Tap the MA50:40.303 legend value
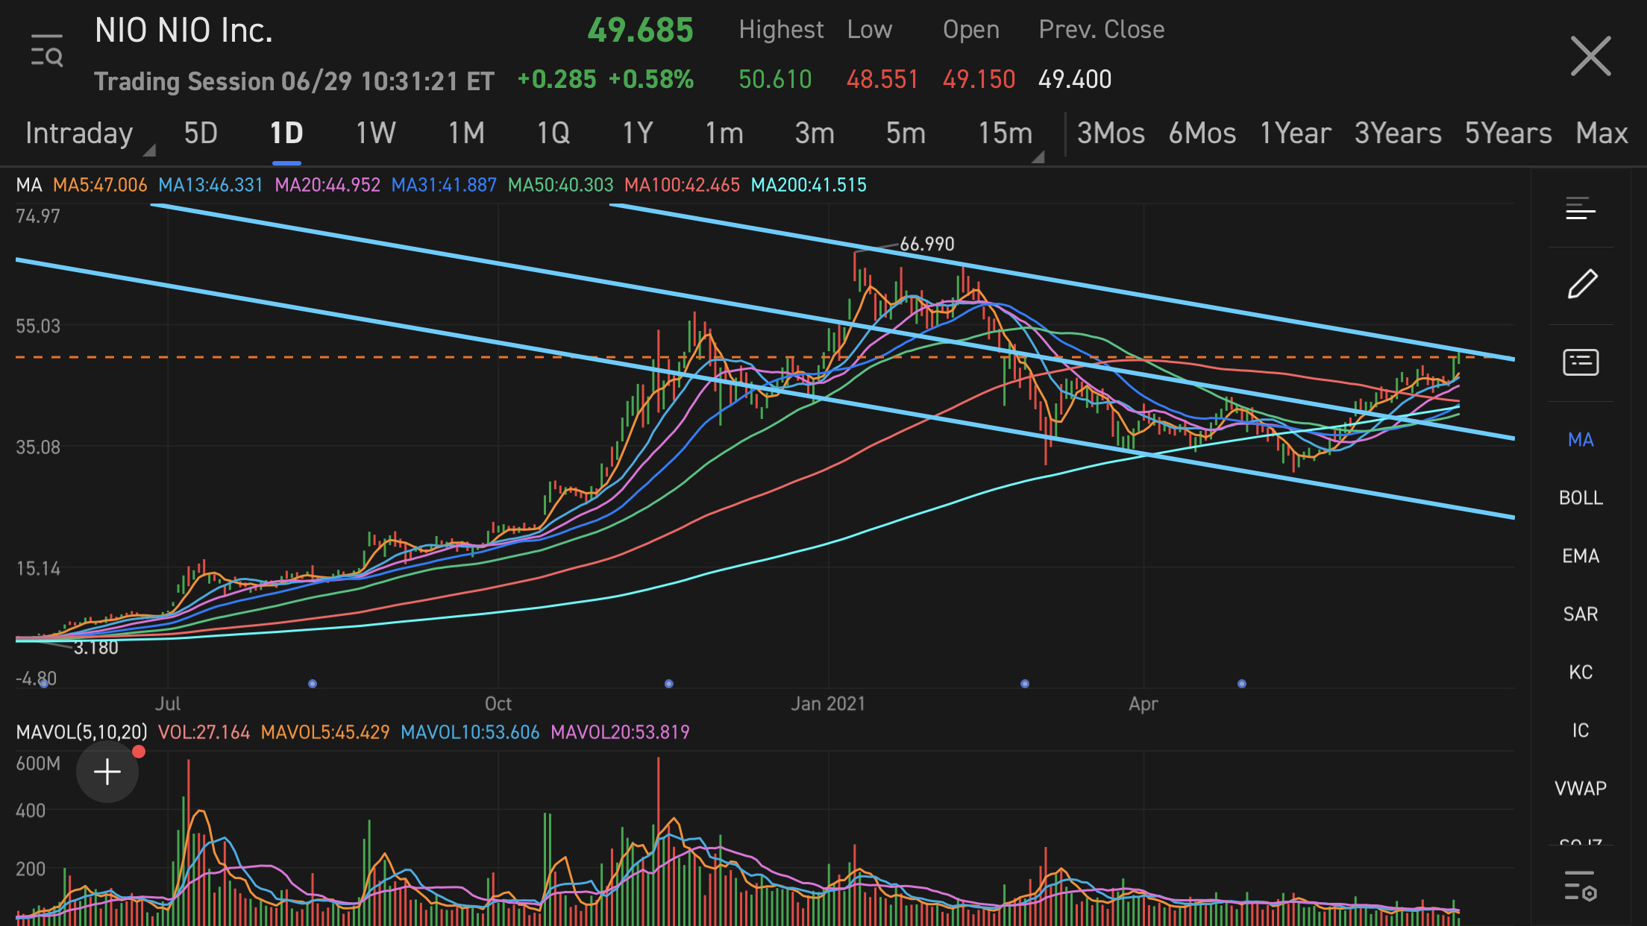The width and height of the screenshot is (1647, 926). pos(560,185)
